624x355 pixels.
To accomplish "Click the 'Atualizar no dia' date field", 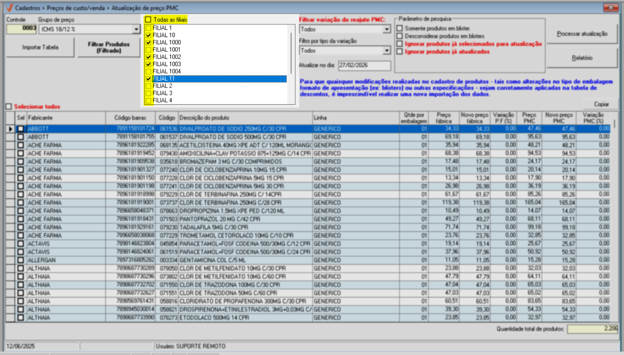I will click(x=364, y=65).
